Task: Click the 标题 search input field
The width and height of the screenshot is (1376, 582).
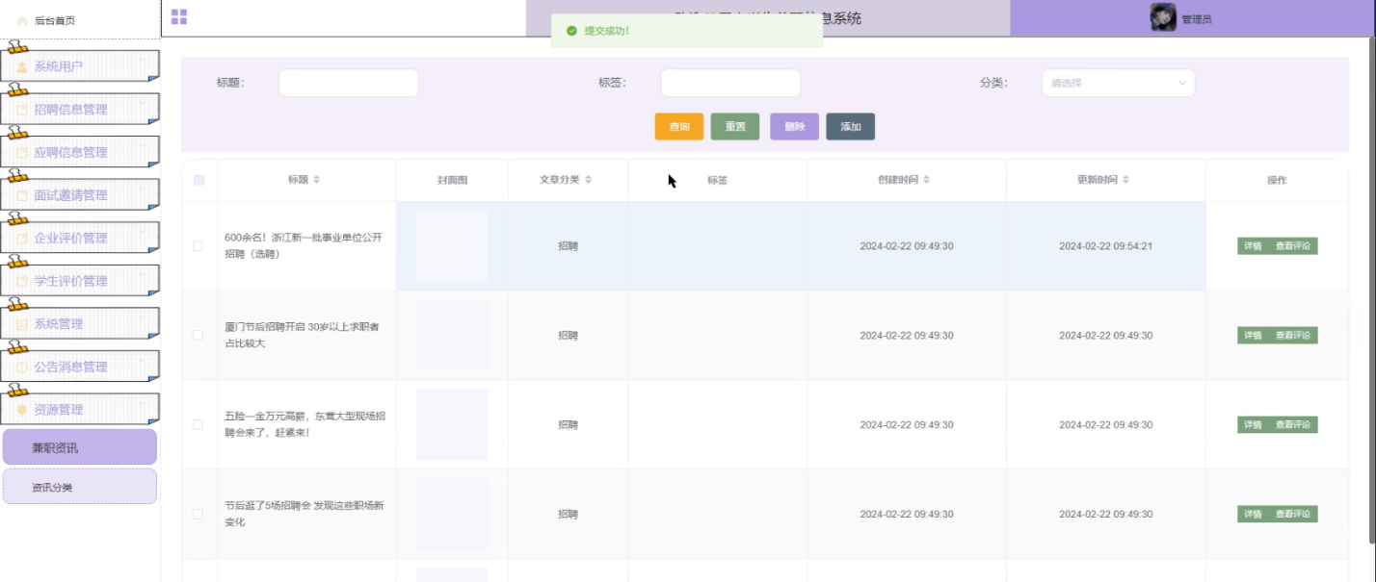Action: 349,83
